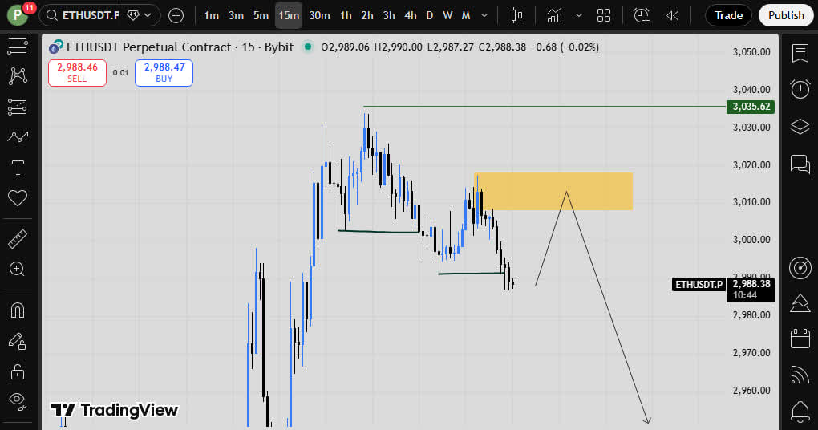Toggle magnet mode for drawings
Image resolution: width=818 pixels, height=430 pixels.
coord(17,310)
